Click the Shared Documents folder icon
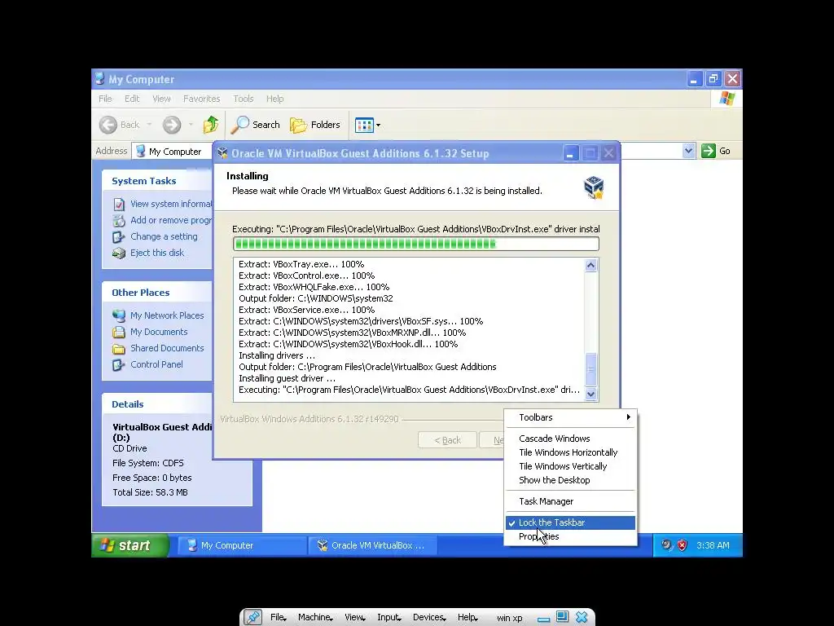The width and height of the screenshot is (834, 626). [x=119, y=349]
